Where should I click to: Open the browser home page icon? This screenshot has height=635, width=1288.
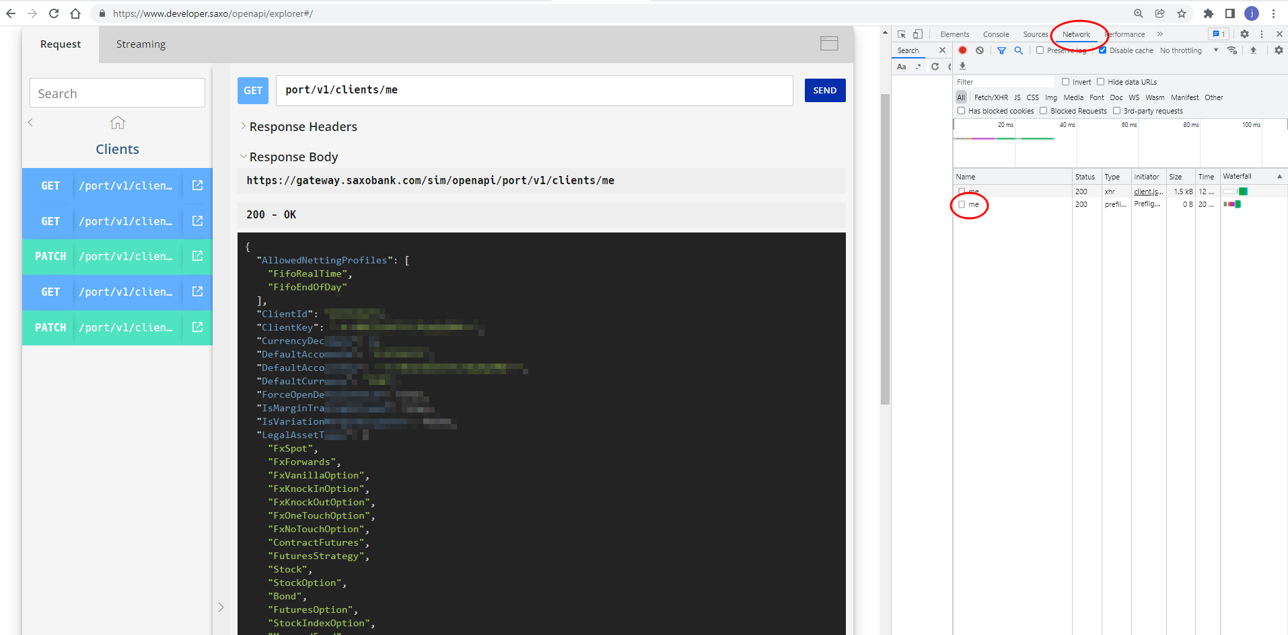(x=75, y=13)
